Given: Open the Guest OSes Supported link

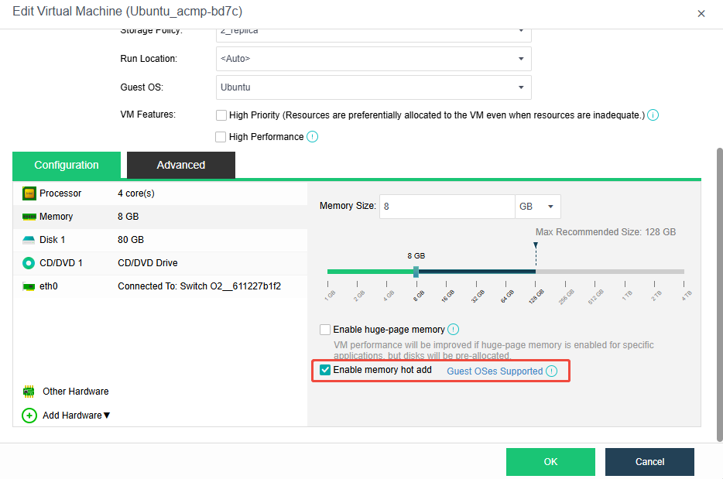Looking at the screenshot, I should coord(495,371).
